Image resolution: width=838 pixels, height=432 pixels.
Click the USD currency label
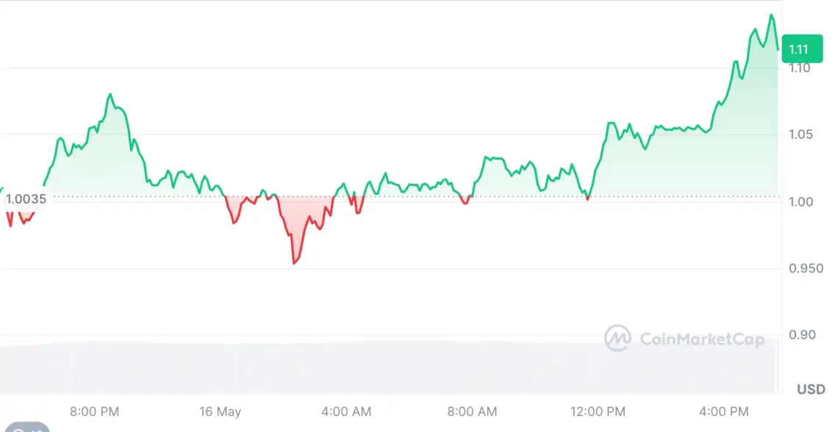coord(811,389)
